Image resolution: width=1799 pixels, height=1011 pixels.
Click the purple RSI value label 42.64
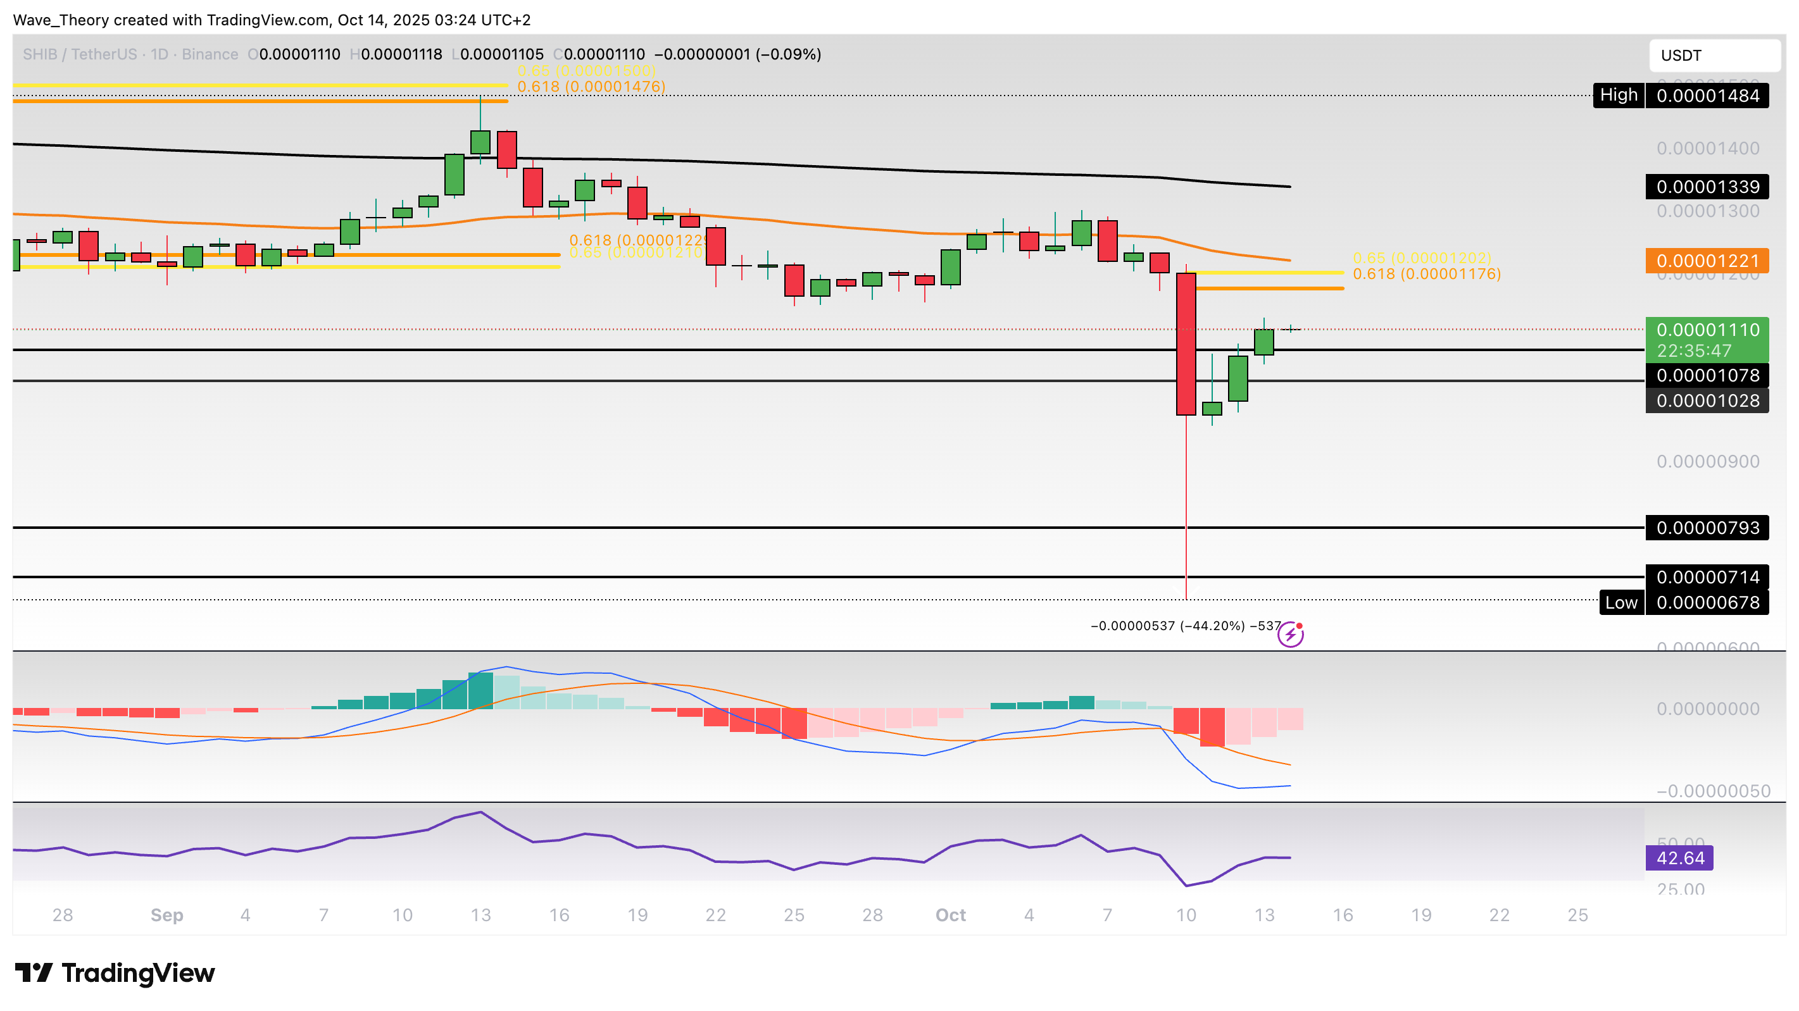[1679, 858]
